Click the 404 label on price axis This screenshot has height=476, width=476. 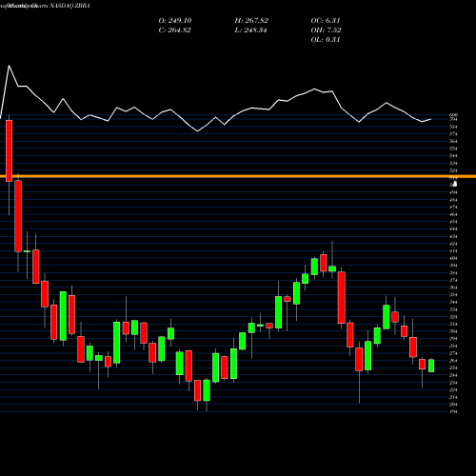point(453,258)
